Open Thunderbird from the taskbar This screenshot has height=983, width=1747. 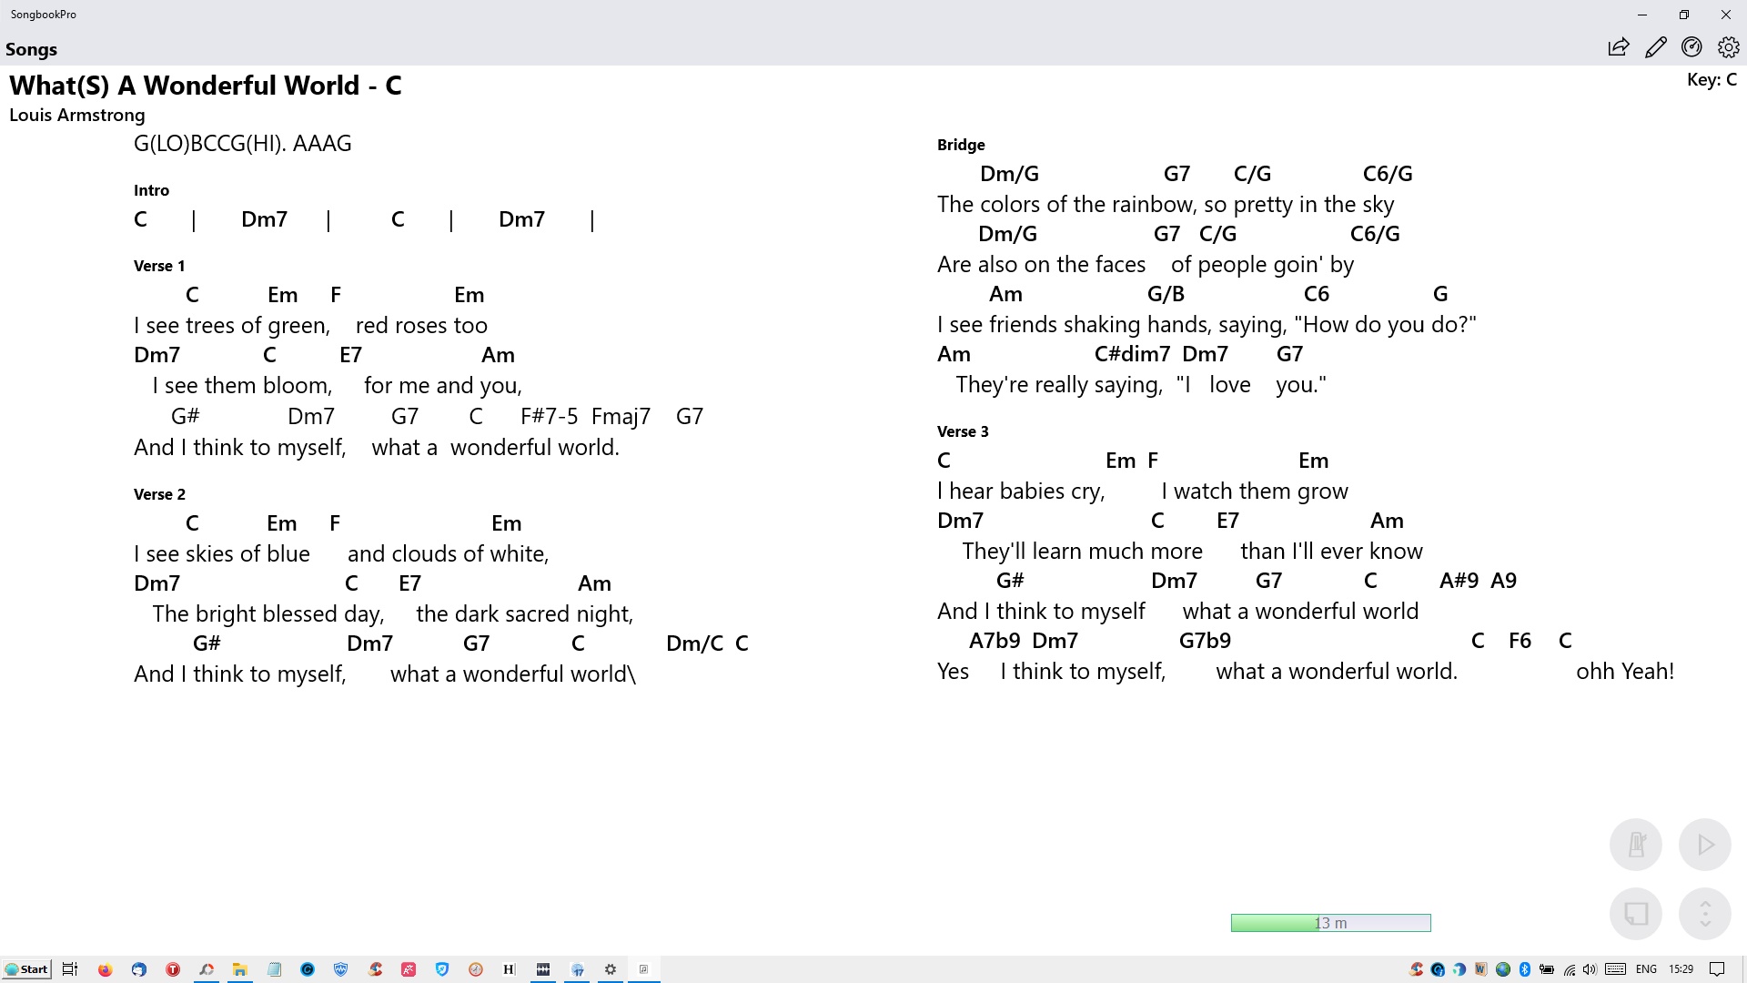tap(139, 969)
